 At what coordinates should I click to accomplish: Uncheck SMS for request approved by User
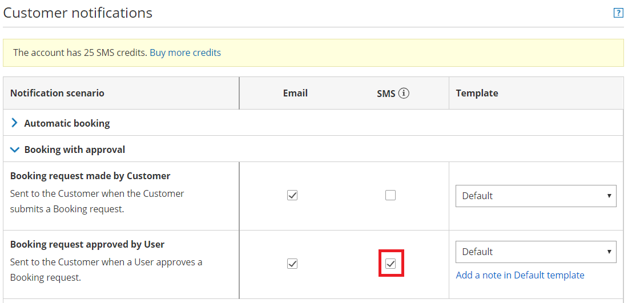(391, 264)
